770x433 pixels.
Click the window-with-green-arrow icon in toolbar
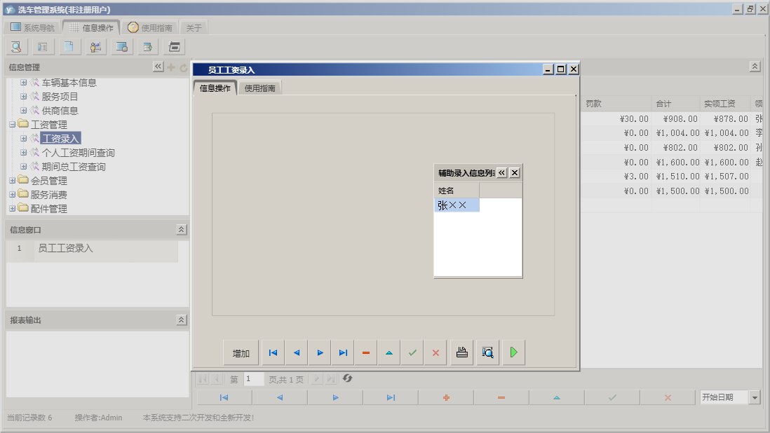pyautogui.click(x=148, y=47)
